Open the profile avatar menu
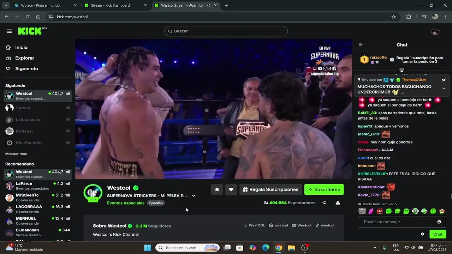Screen dimensions: 452x254 (x=435, y=31)
